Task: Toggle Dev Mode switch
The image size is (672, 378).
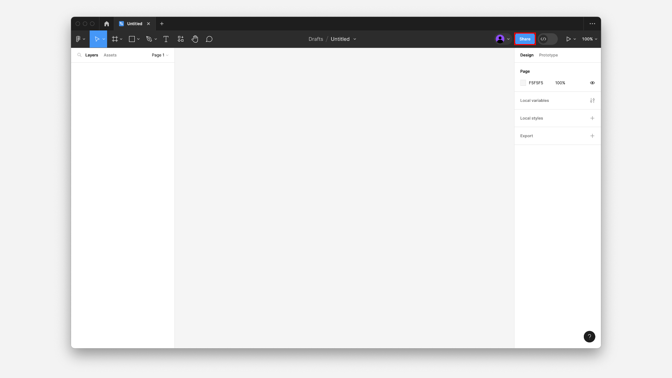Action: [x=548, y=39]
